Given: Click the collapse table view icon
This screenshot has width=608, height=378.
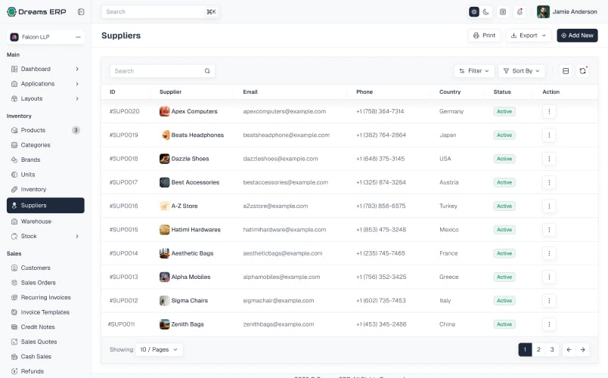Looking at the screenshot, I should tap(566, 71).
